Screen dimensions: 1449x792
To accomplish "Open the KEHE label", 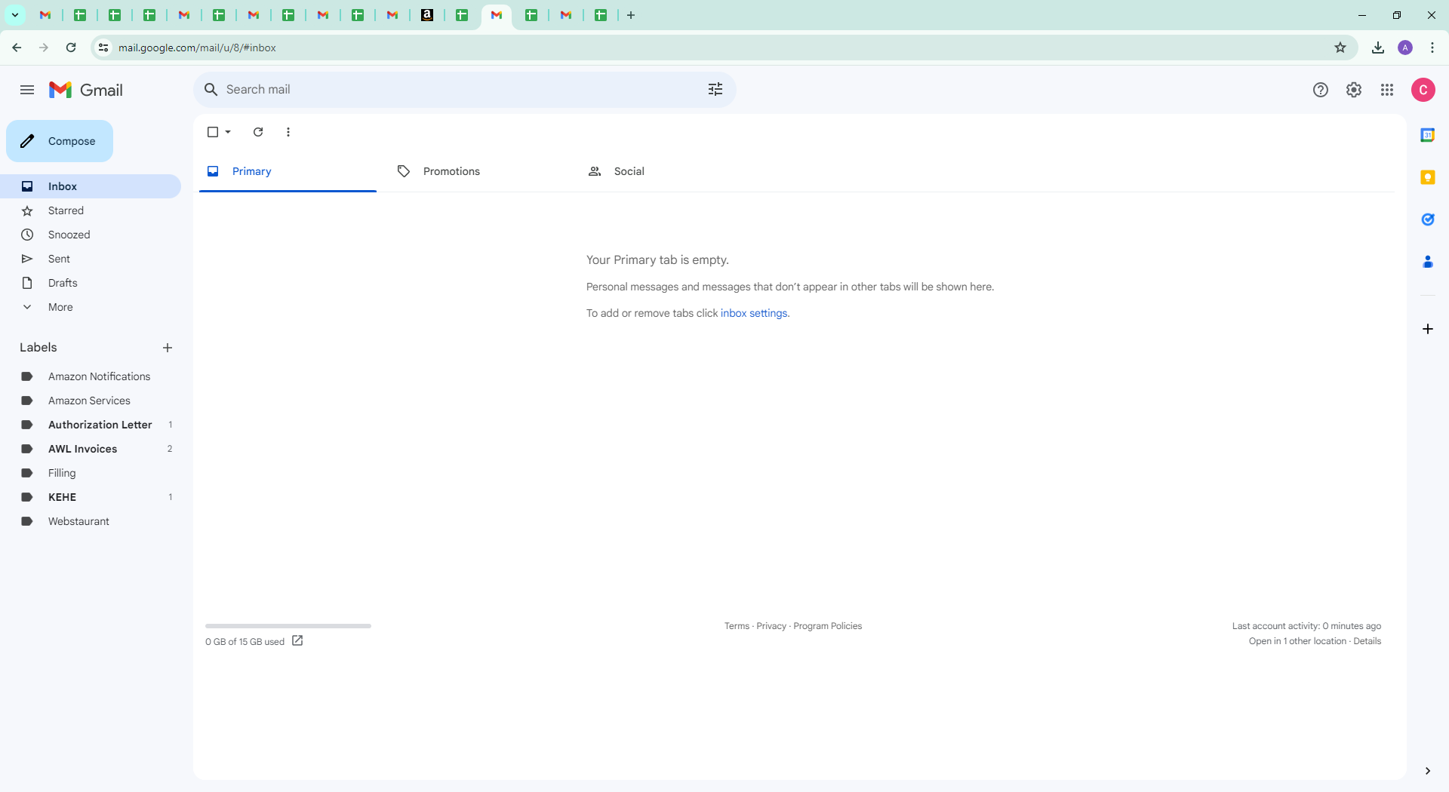I will point(91,497).
